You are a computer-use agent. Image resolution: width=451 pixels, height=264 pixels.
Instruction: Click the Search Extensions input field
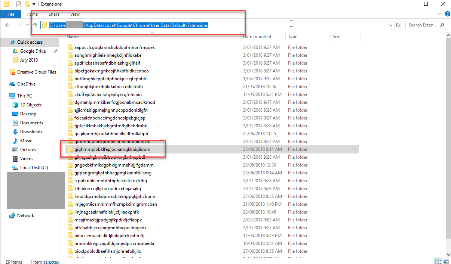pyautogui.click(x=423, y=25)
